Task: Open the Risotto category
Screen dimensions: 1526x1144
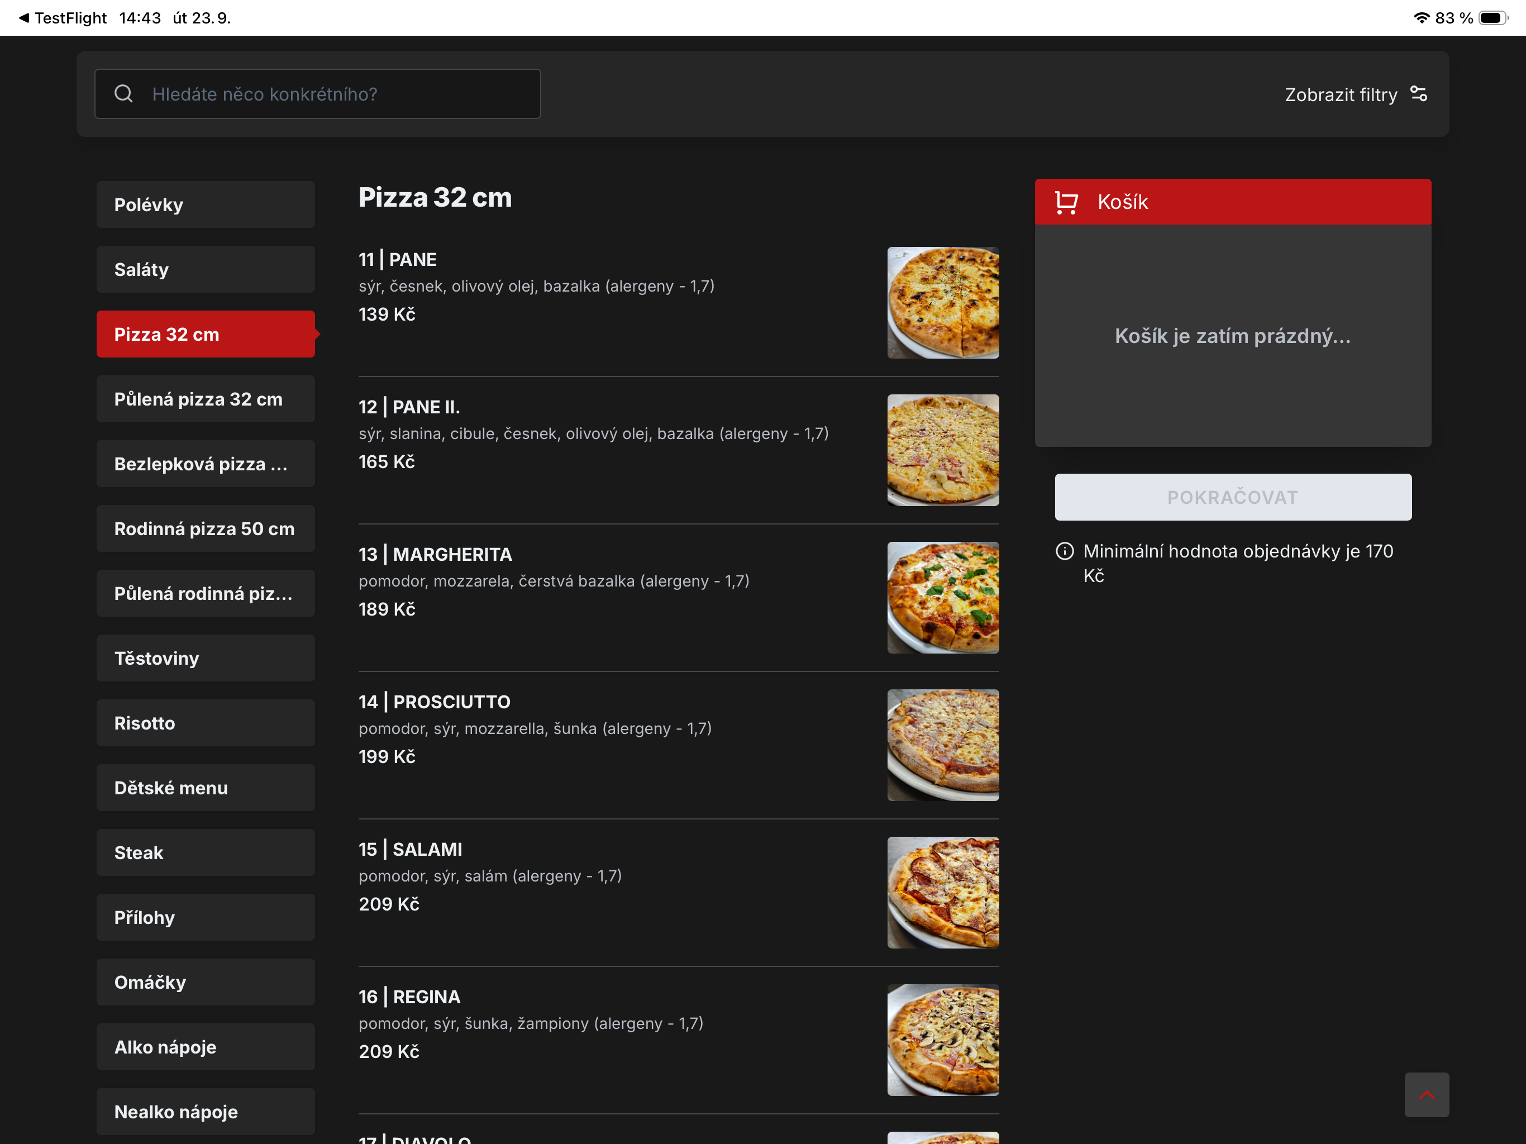Action: (x=206, y=724)
